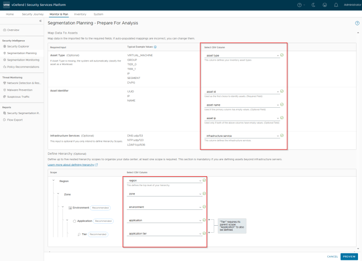Toggle dark mode with moon icon

[x=313, y=4]
